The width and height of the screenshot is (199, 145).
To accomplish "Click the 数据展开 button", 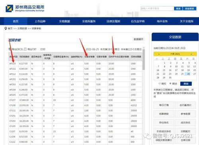I will (x=139, y=39).
